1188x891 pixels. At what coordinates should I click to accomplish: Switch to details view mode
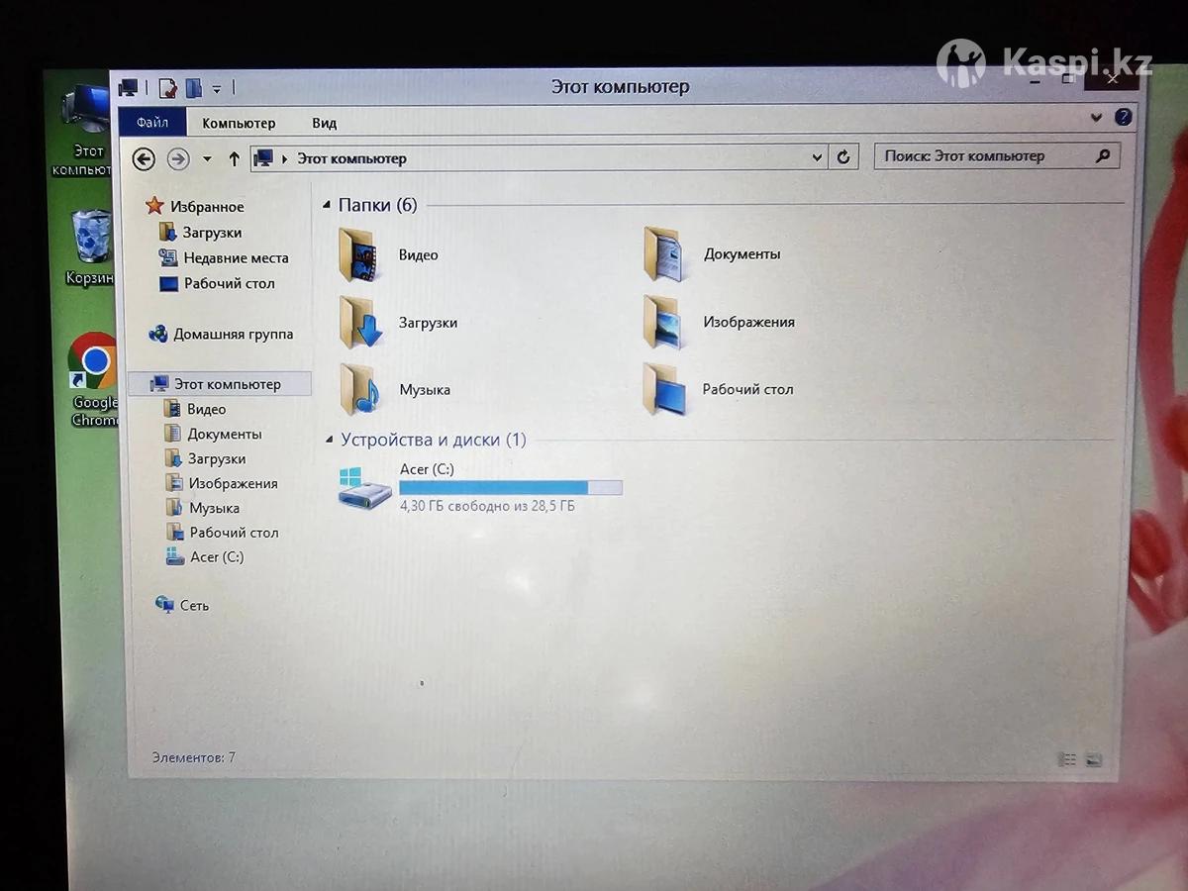pyautogui.click(x=1067, y=759)
